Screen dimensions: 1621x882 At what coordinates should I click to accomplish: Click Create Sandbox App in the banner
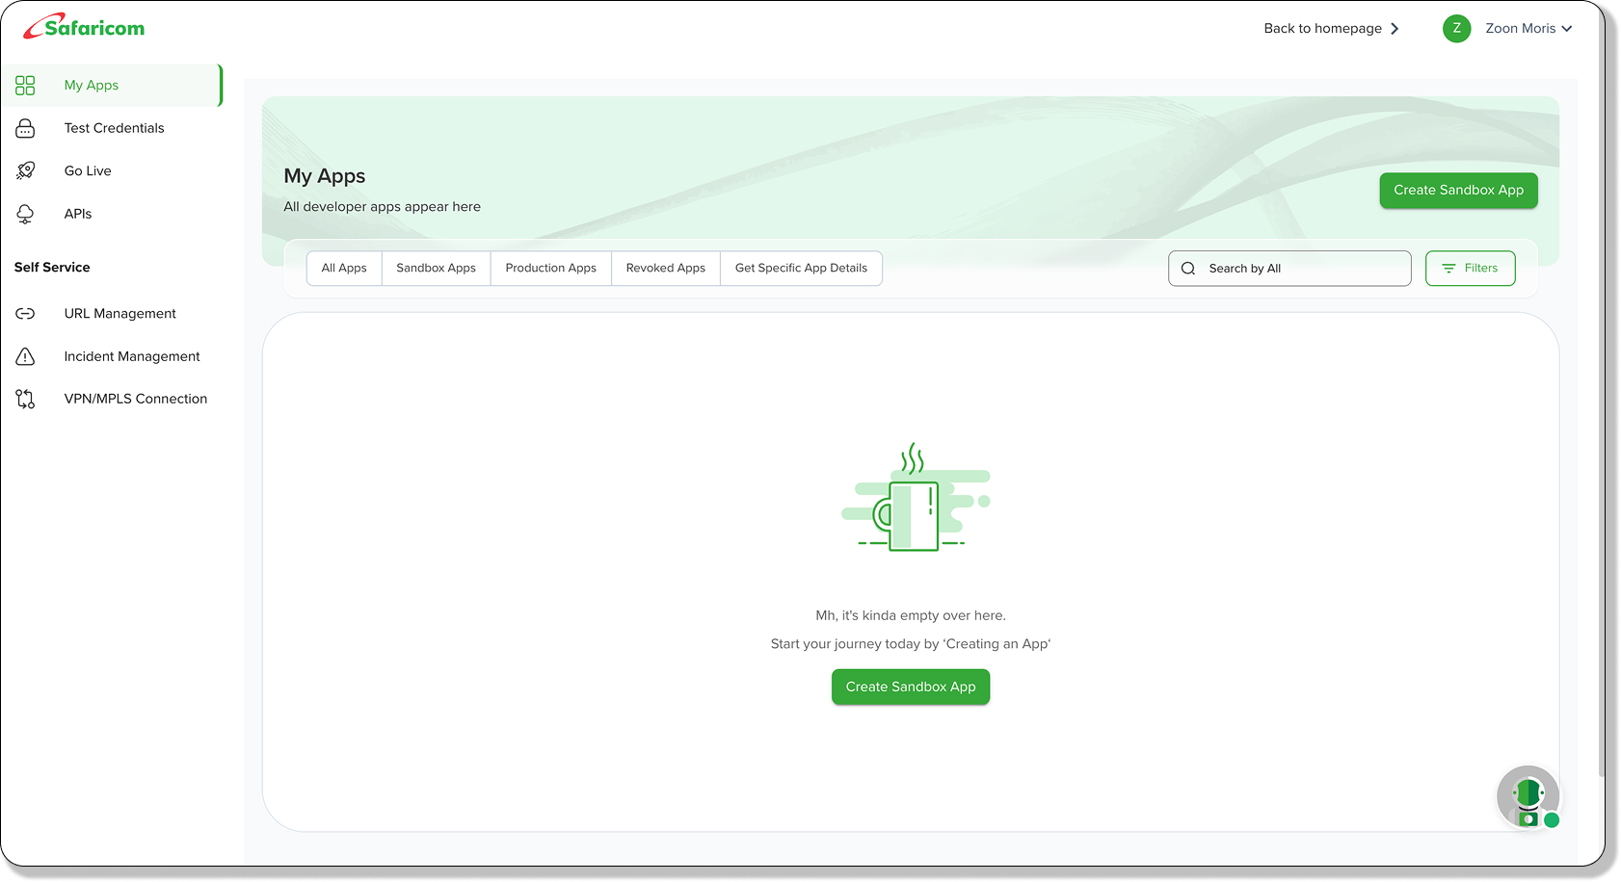pos(1458,191)
